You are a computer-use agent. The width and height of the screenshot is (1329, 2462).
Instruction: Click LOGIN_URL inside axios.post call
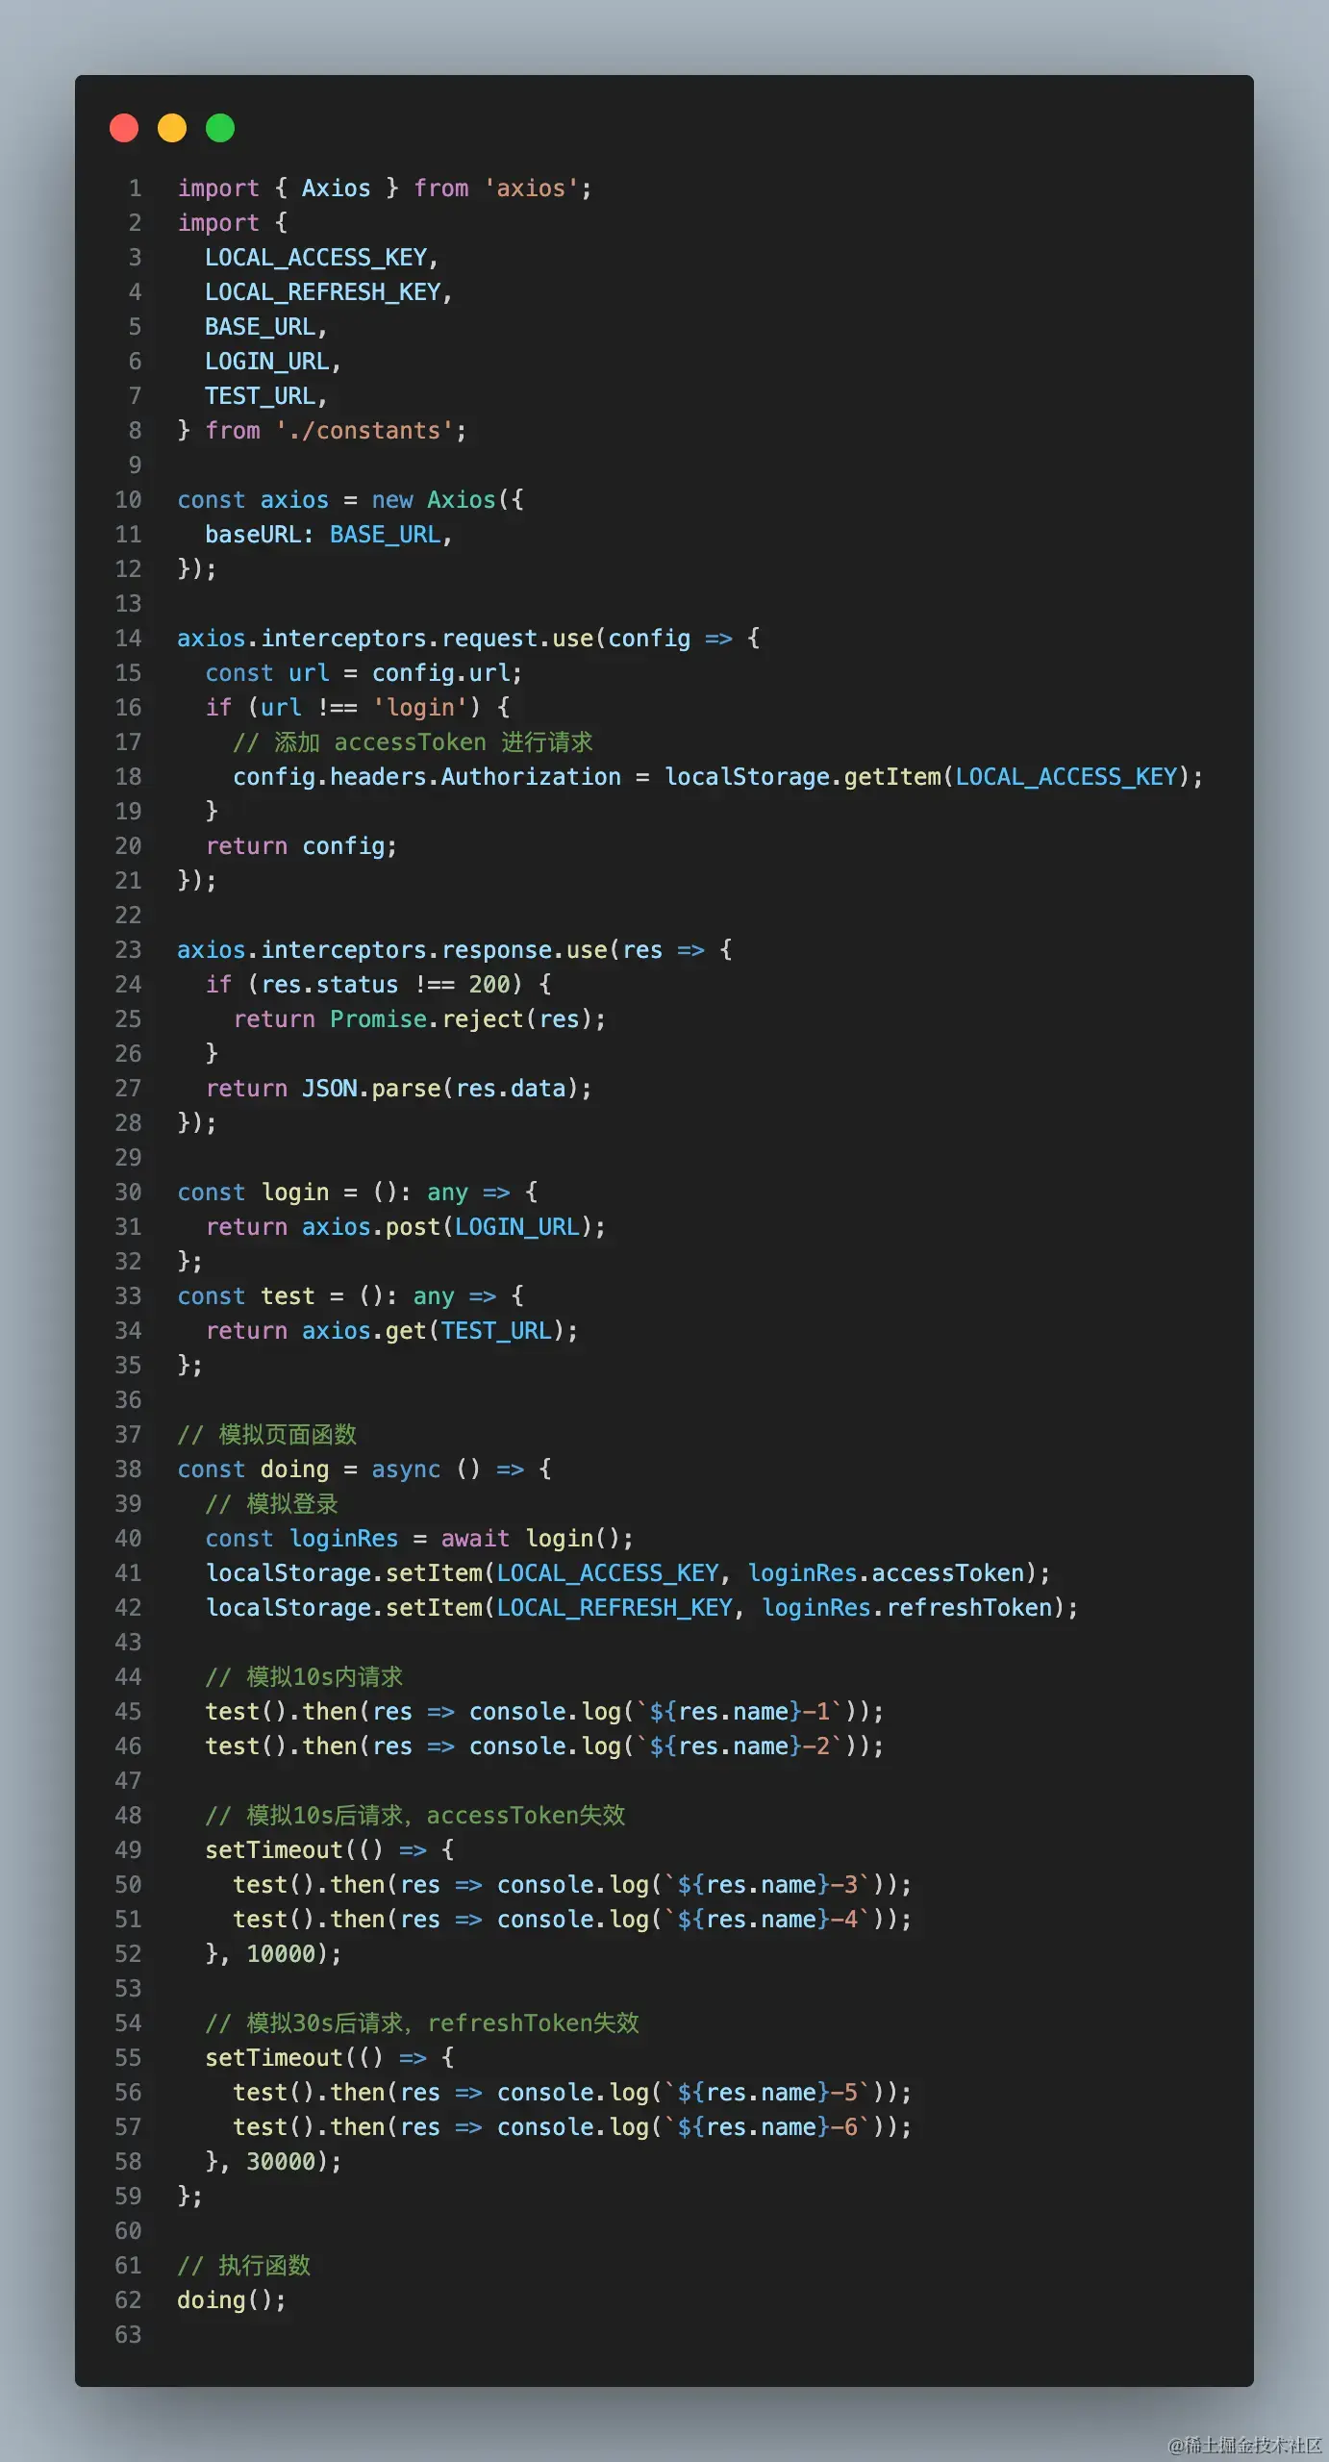517,1227
